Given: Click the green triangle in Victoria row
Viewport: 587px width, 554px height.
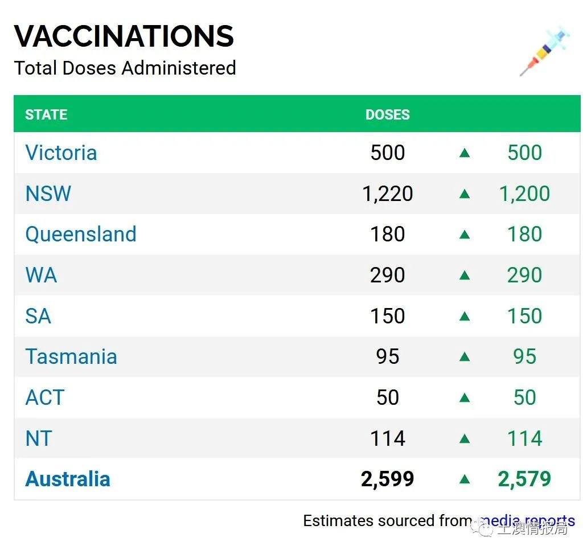Looking at the screenshot, I should 465,153.
